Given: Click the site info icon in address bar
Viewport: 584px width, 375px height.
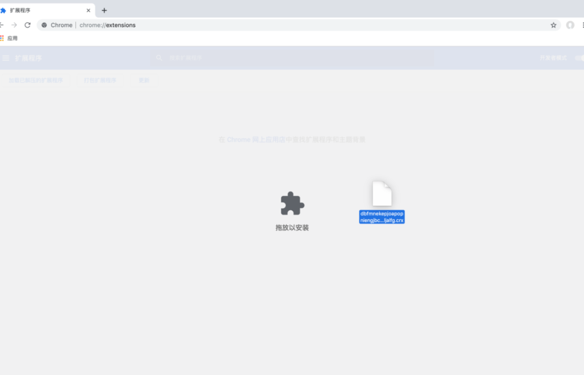Looking at the screenshot, I should pos(44,25).
